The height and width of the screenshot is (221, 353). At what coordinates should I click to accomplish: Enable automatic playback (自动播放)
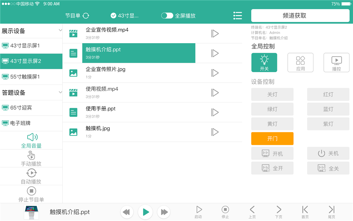(31, 176)
